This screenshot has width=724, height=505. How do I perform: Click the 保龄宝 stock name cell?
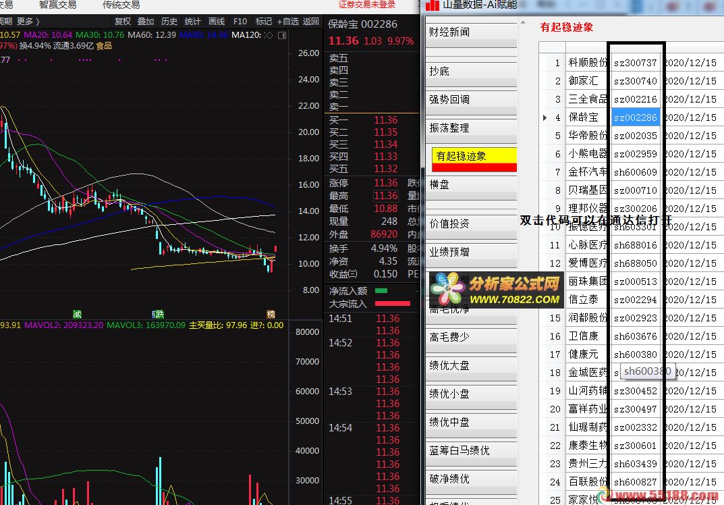[x=587, y=117]
